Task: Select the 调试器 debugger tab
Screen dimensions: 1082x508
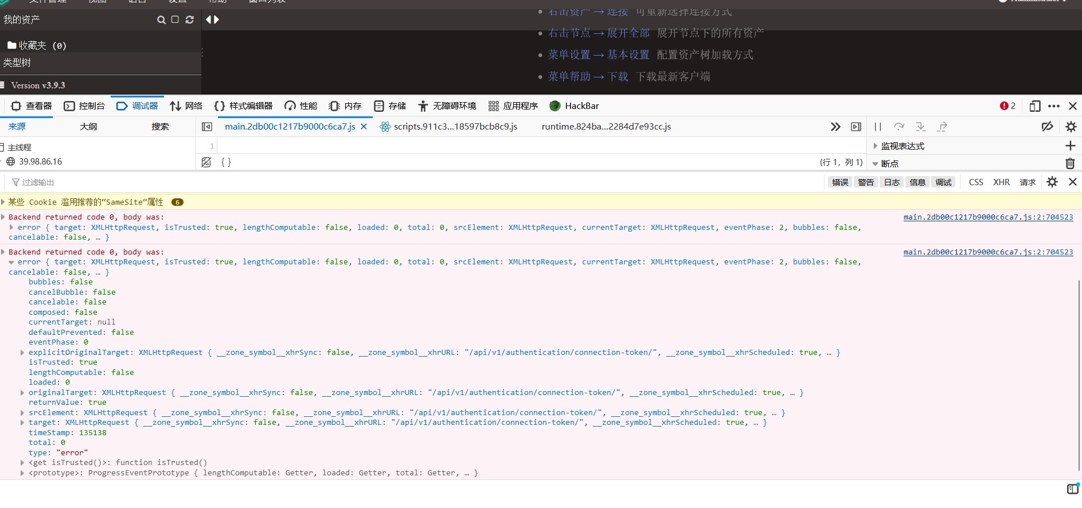Action: (137, 106)
